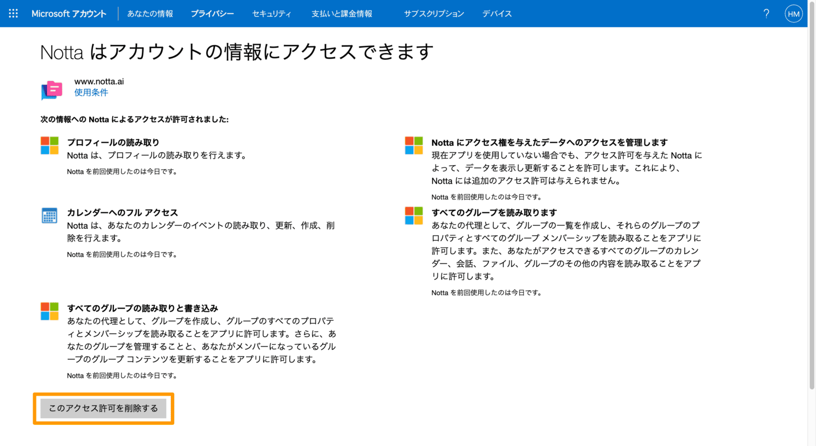Viewport: 816px width, 446px height.
Task: Open the サブスクリプション tab
Action: pos(434,13)
